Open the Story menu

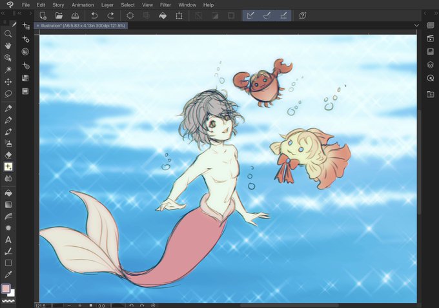pos(58,5)
